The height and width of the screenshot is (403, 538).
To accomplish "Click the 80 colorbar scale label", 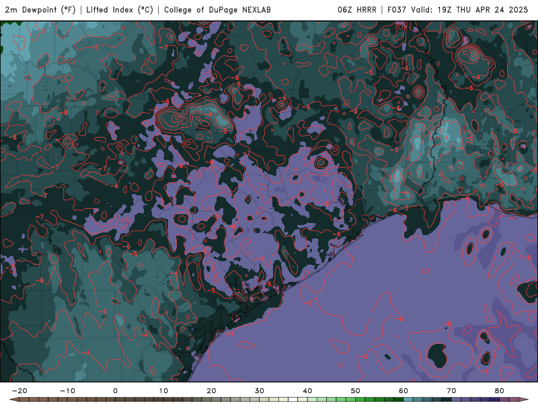I will coord(500,391).
